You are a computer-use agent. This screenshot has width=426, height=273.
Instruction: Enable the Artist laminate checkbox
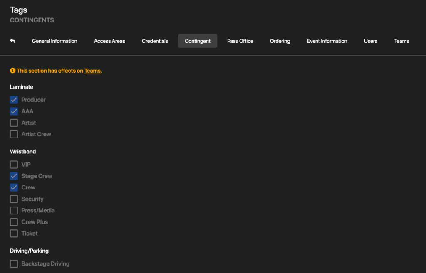[14, 123]
